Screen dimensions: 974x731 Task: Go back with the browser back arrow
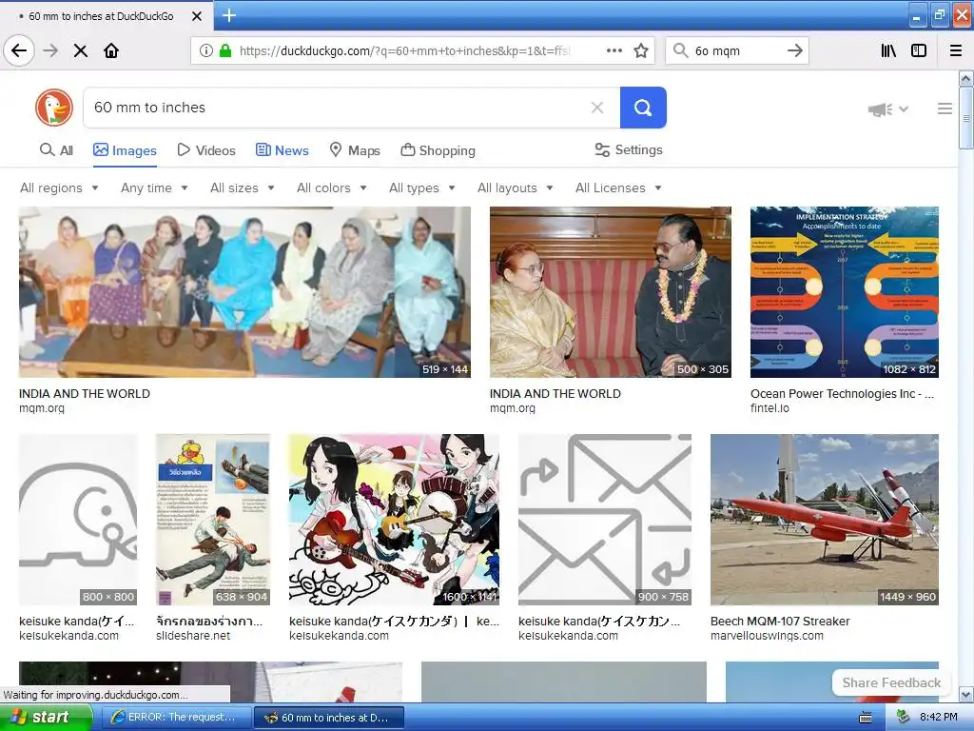19,51
